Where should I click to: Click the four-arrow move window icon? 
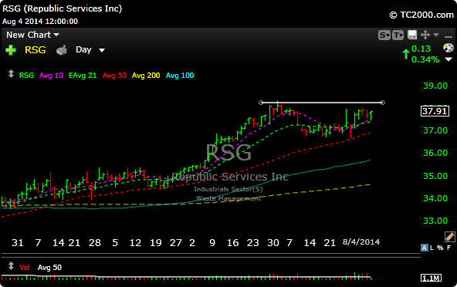[x=425, y=35]
